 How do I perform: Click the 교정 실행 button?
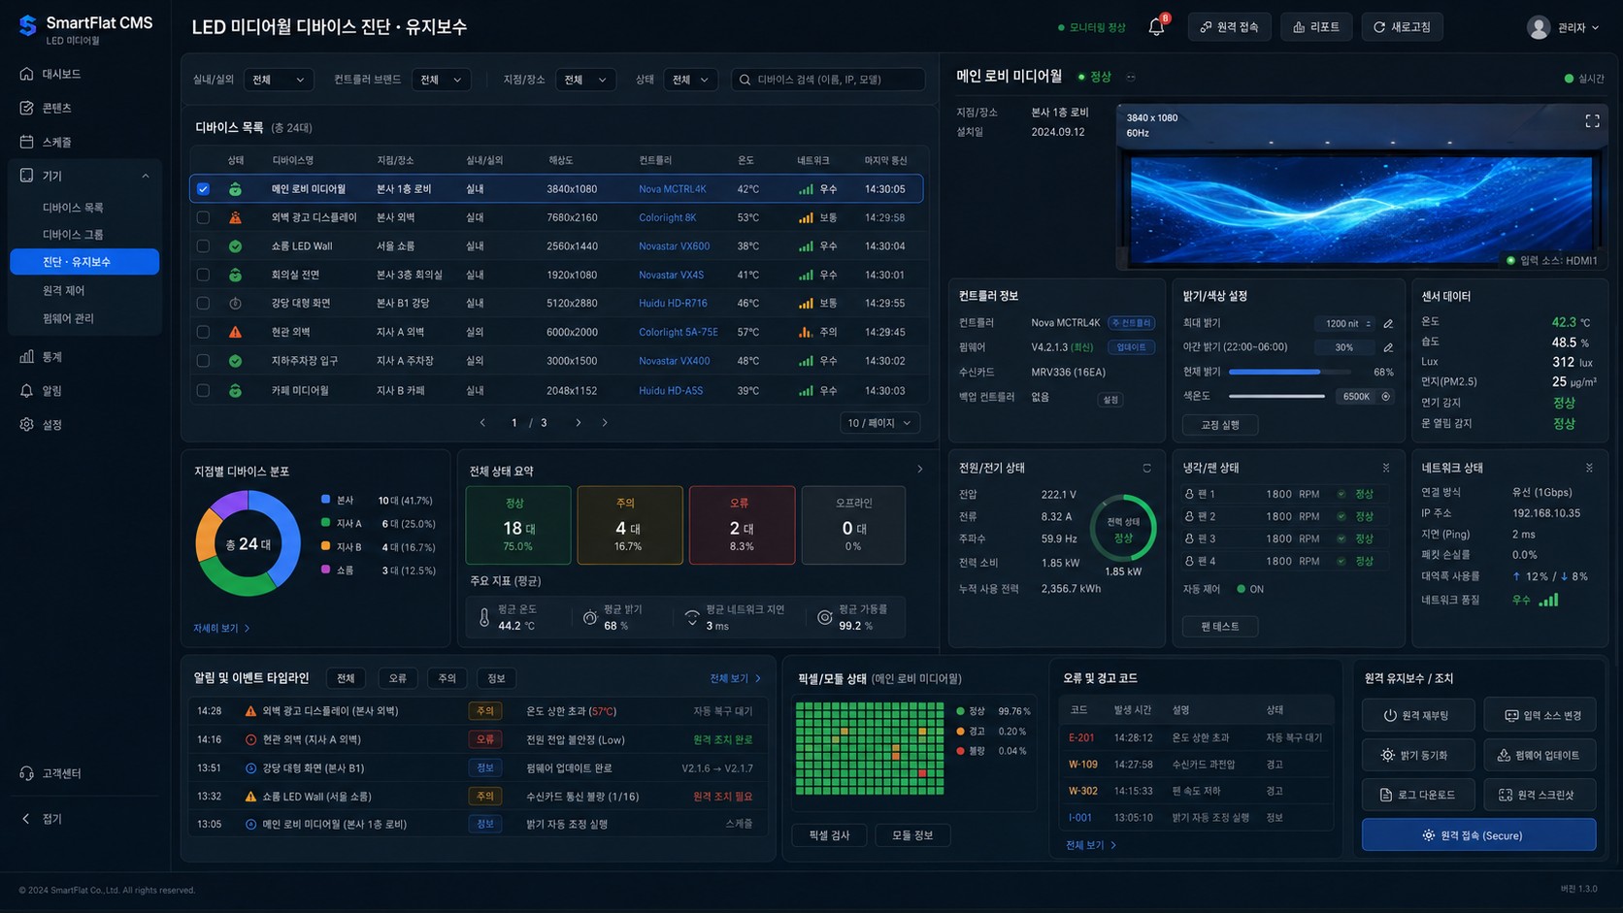click(x=1220, y=425)
